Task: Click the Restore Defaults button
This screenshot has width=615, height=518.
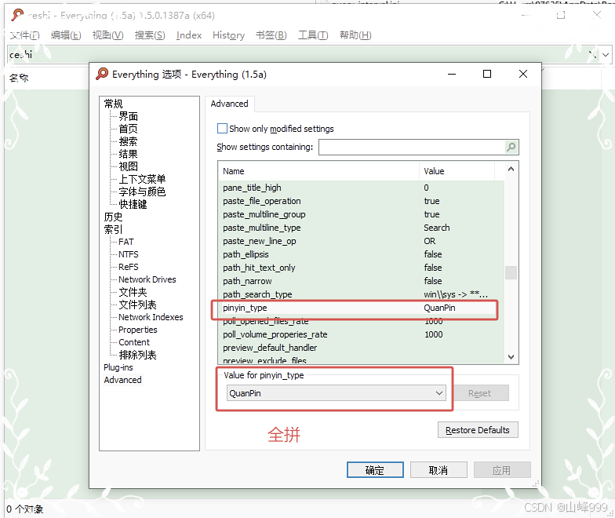Action: [478, 430]
